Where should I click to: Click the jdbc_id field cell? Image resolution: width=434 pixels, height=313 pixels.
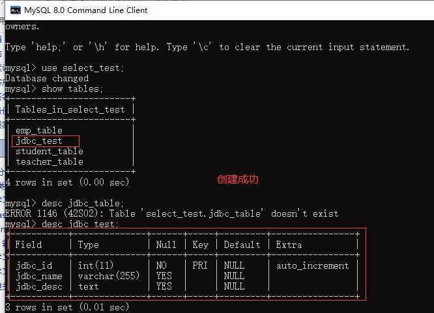(34, 265)
